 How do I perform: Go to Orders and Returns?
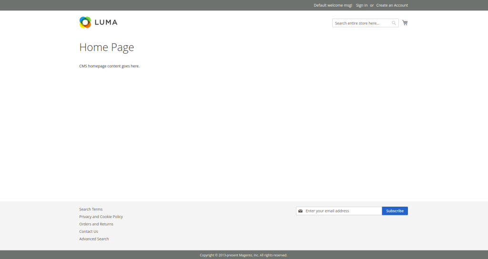click(96, 224)
